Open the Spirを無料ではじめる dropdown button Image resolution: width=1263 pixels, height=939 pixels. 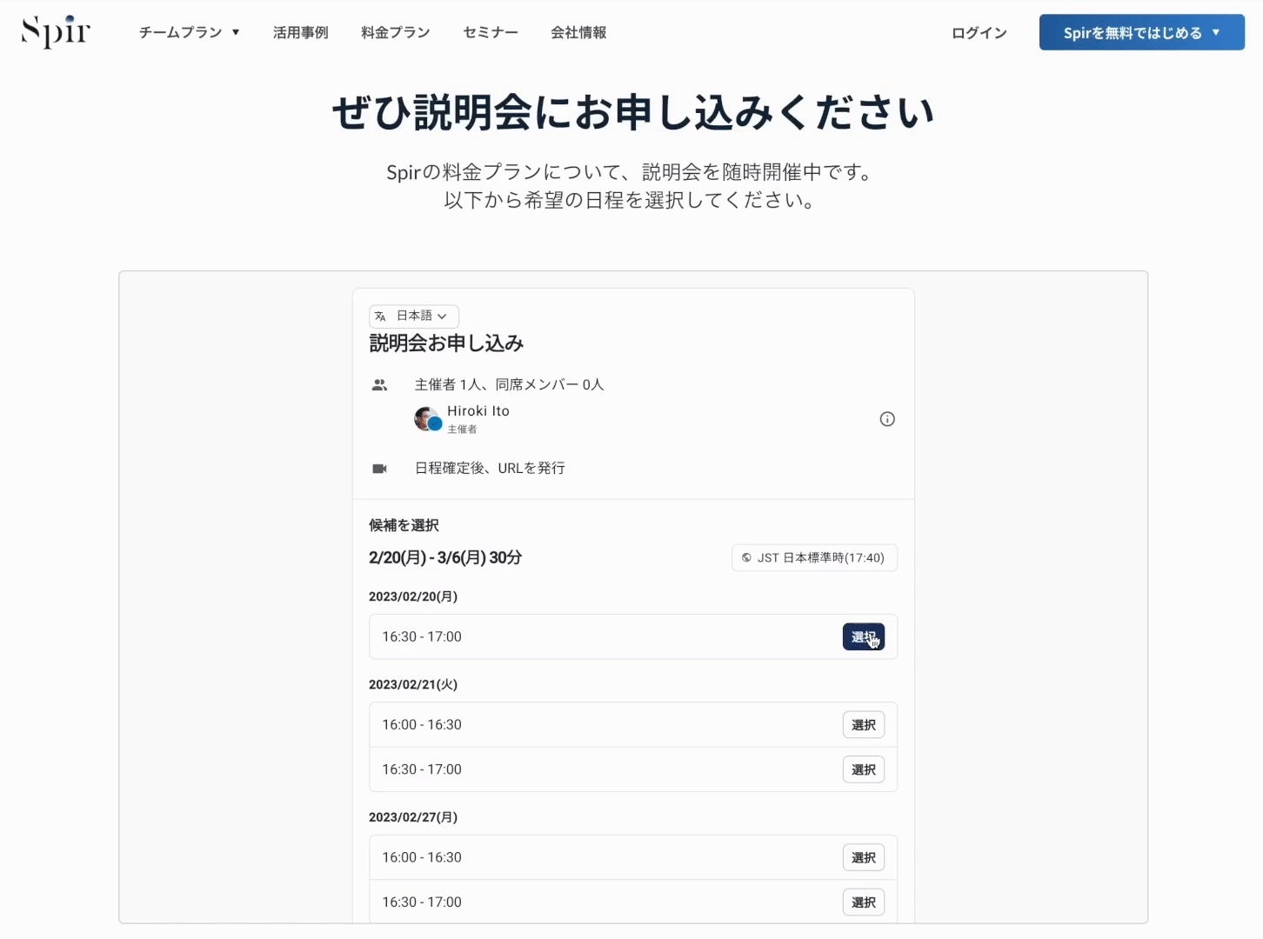click(1141, 32)
